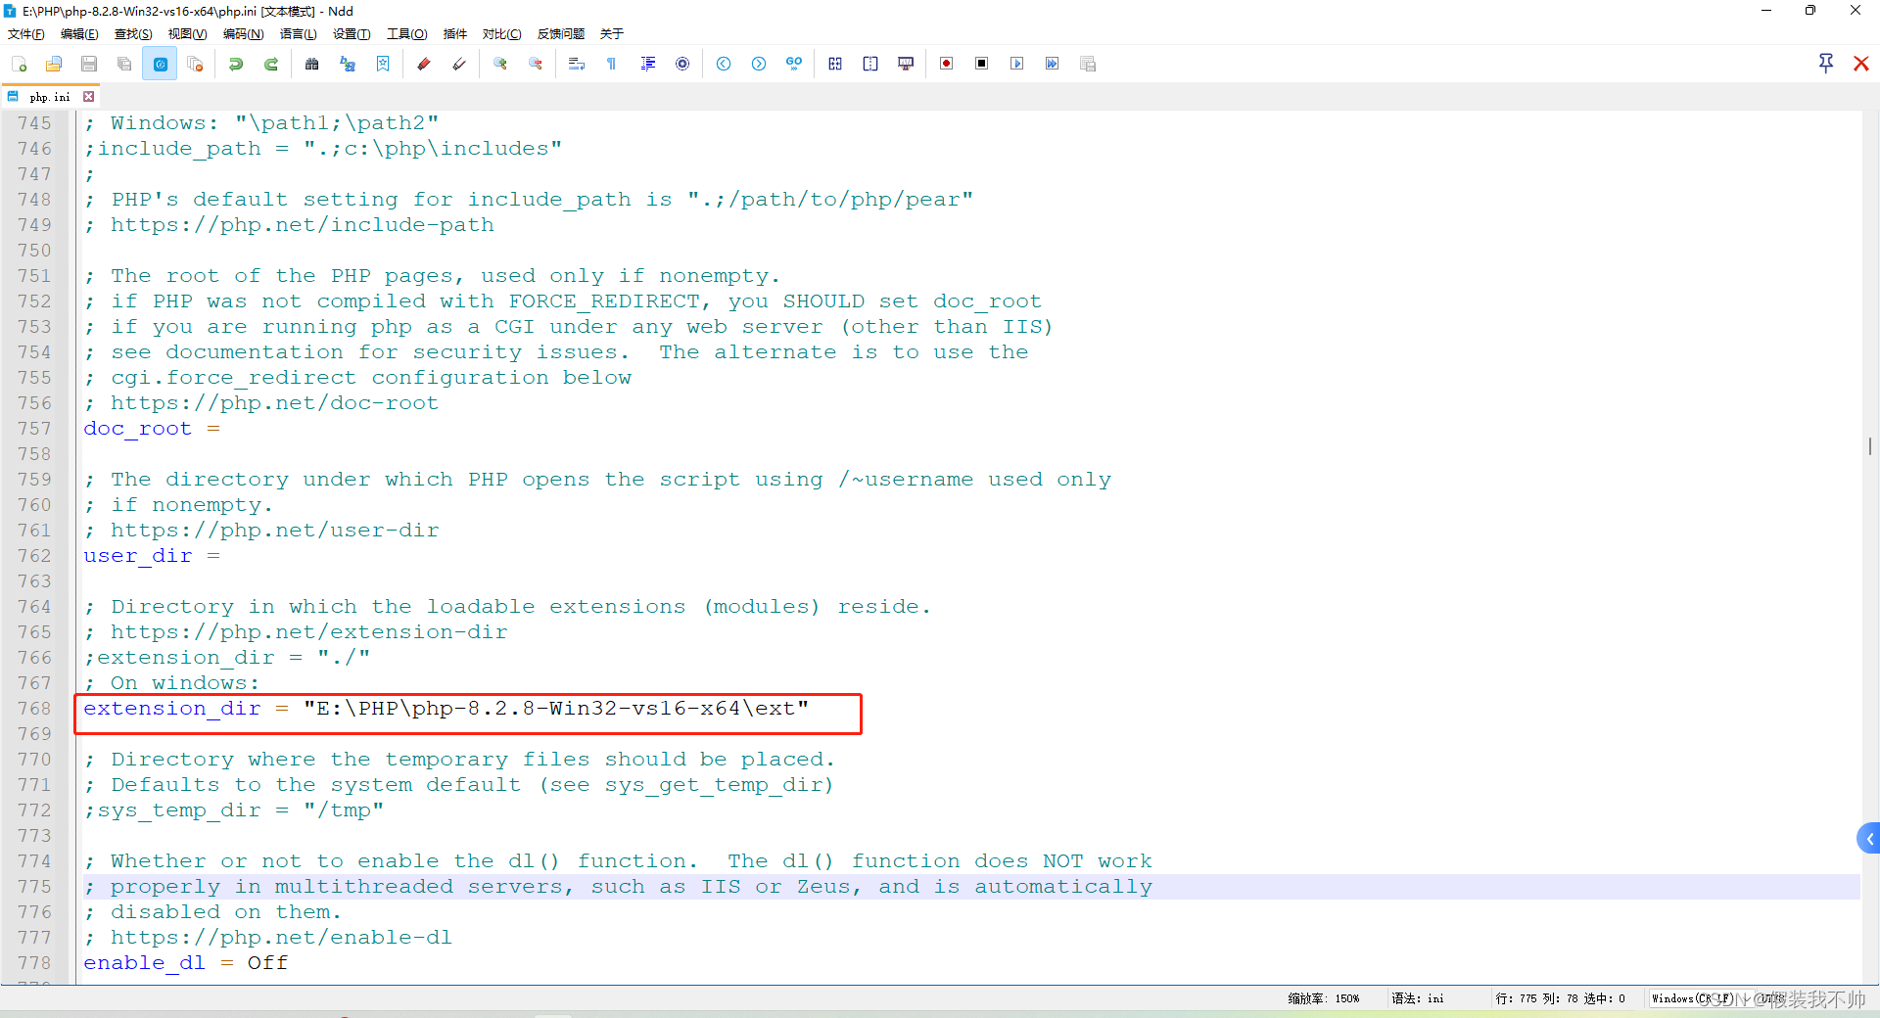Open the 视图(V) menu

coord(187,34)
